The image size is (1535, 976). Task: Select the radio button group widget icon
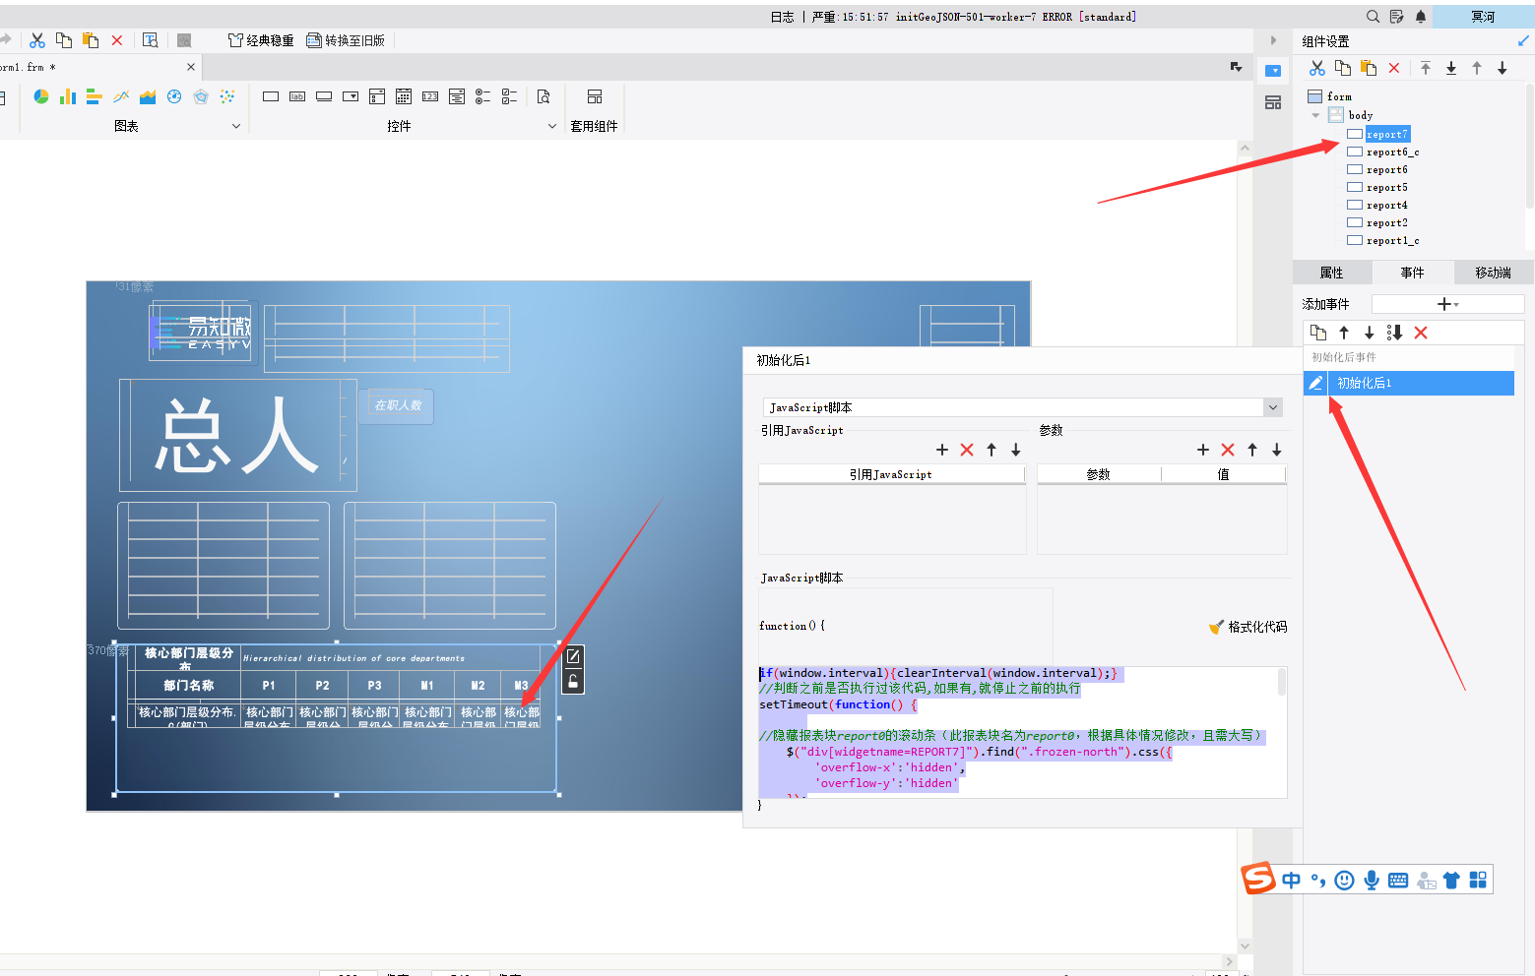tap(482, 96)
